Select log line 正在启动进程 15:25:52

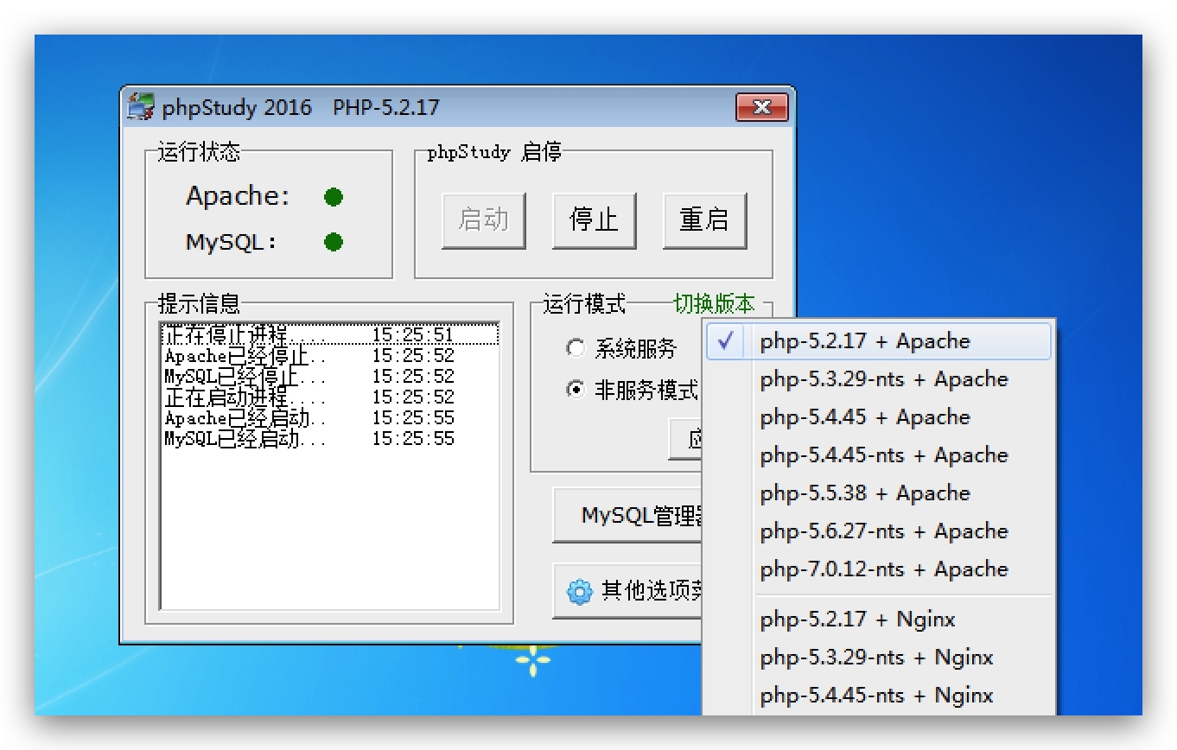(x=330, y=397)
